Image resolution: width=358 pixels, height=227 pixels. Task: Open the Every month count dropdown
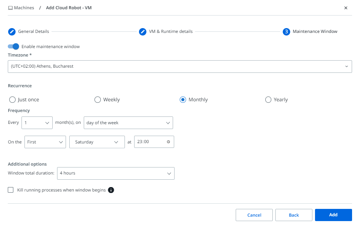click(37, 123)
